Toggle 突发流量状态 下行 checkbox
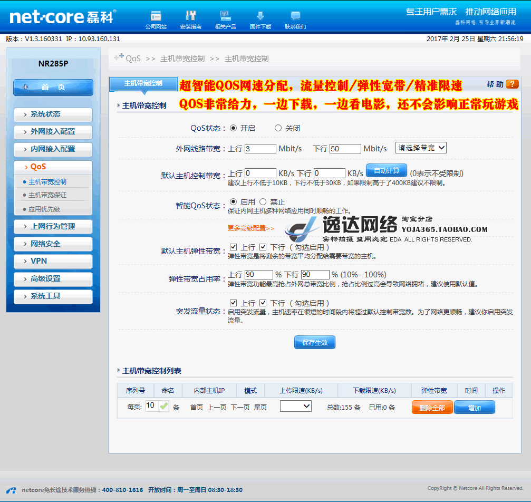 coord(263,303)
